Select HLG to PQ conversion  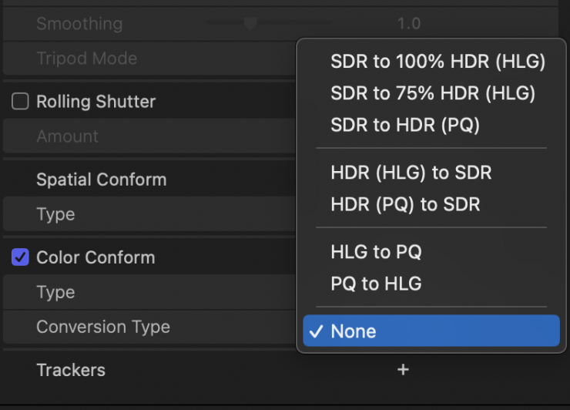pyautogui.click(x=376, y=252)
